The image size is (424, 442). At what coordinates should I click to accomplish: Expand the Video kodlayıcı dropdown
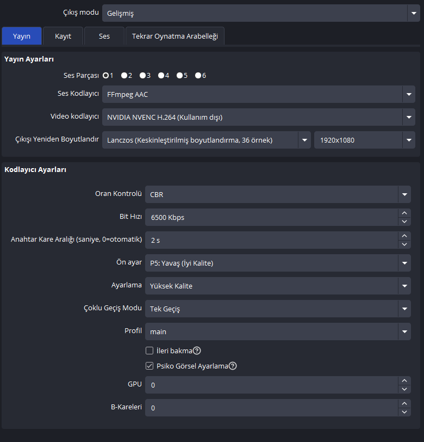[x=409, y=117]
